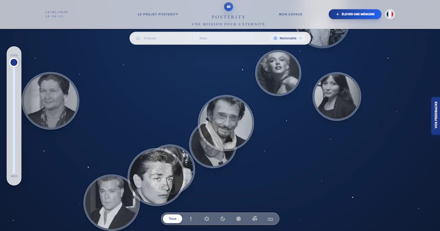Select the Tous filter tab

tap(173, 219)
